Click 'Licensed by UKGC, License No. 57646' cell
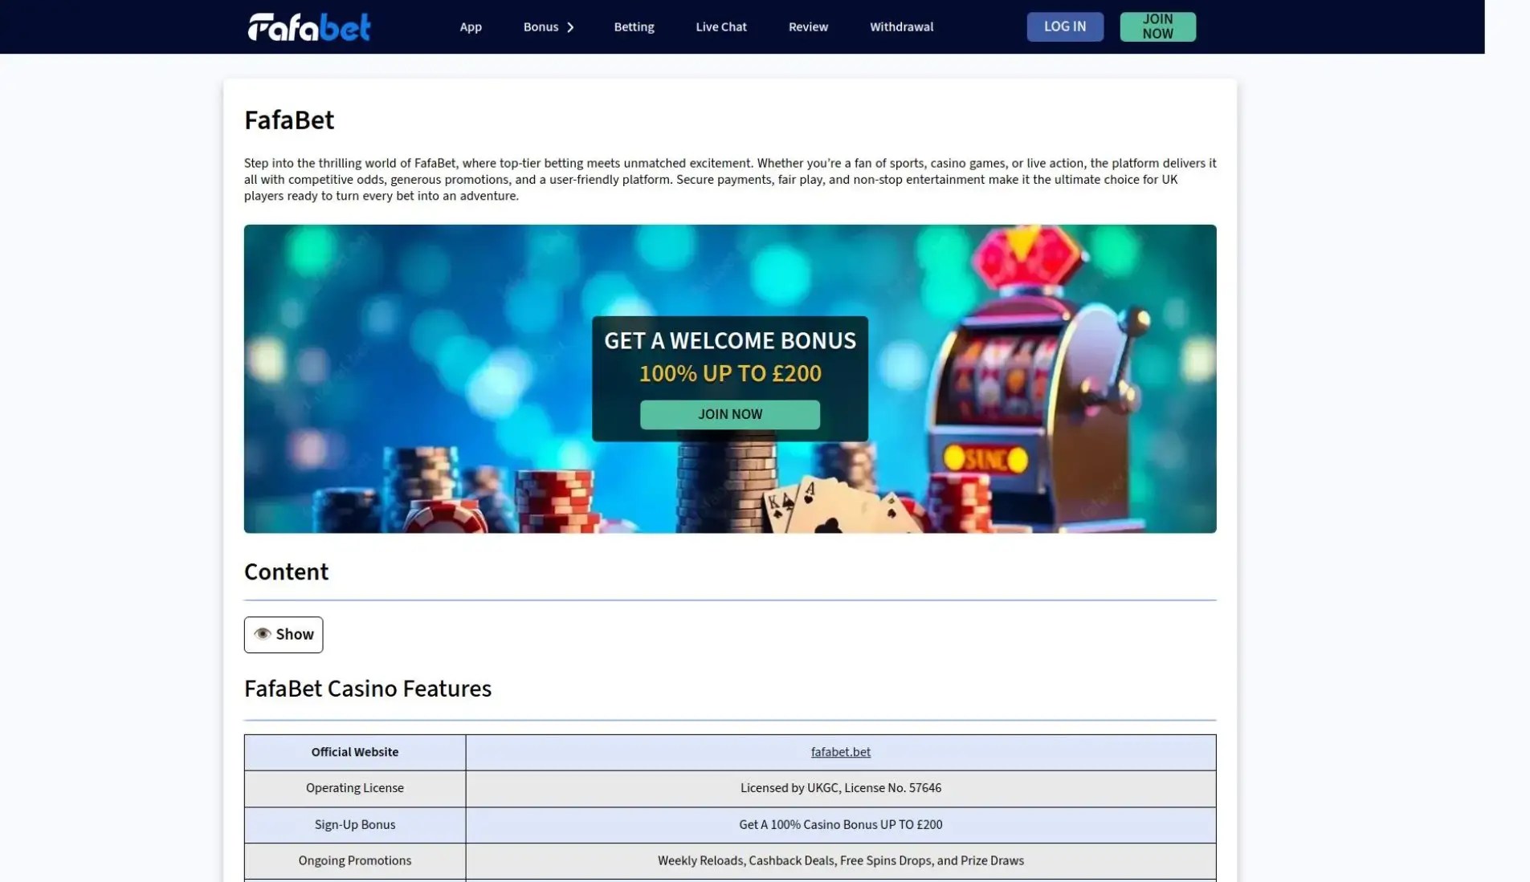 [x=841, y=788]
